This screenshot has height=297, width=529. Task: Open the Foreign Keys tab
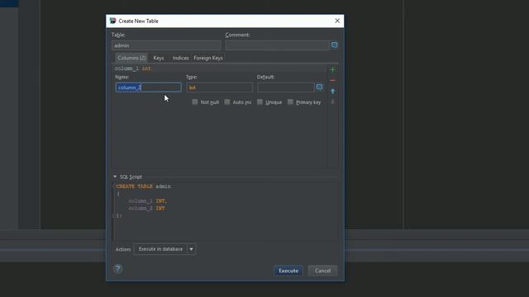click(208, 58)
